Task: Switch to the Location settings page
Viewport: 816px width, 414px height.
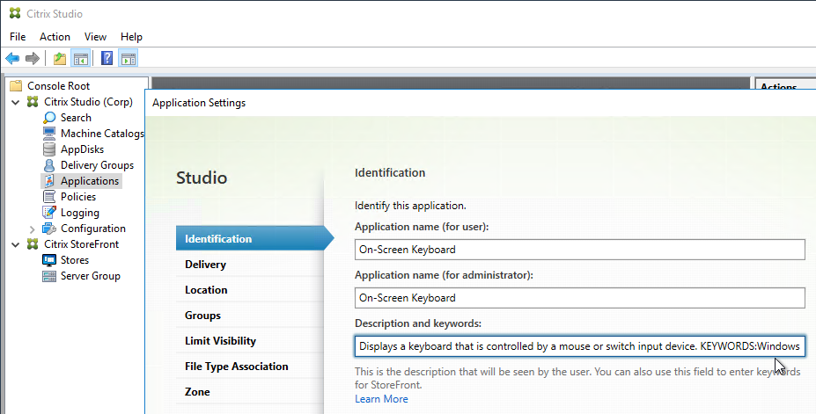Action: (x=250, y=290)
